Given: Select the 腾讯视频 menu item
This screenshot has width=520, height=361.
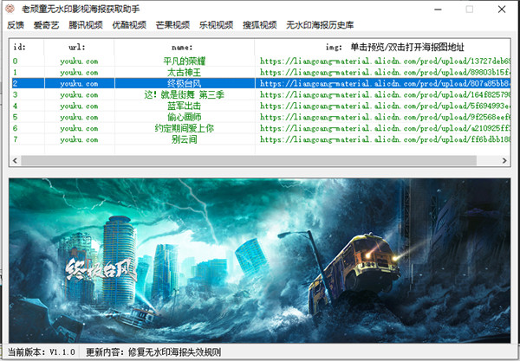Looking at the screenshot, I should 85,26.
